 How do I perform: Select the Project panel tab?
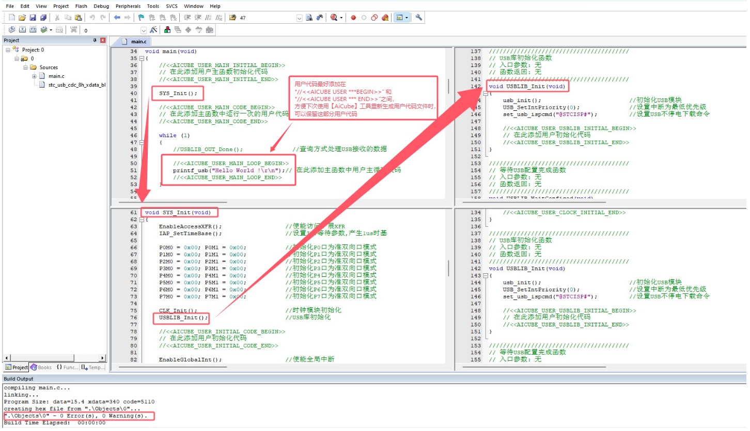[17, 367]
